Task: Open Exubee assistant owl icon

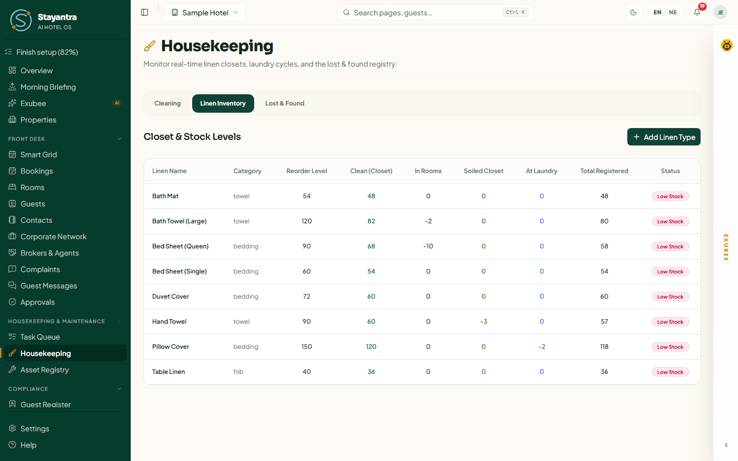Action: click(727, 46)
